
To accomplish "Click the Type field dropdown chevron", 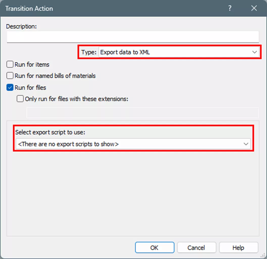I will click(x=254, y=52).
